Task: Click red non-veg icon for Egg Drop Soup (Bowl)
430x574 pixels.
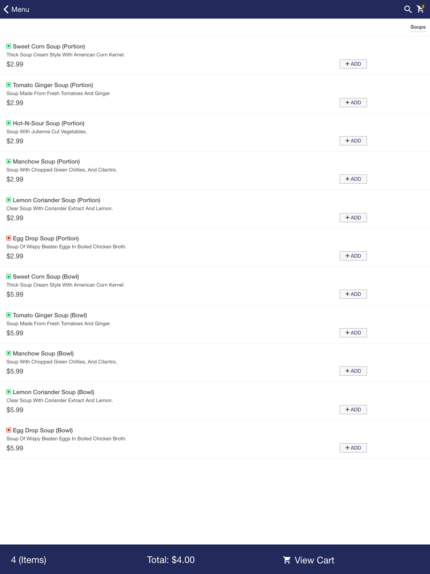Action: [x=9, y=430]
